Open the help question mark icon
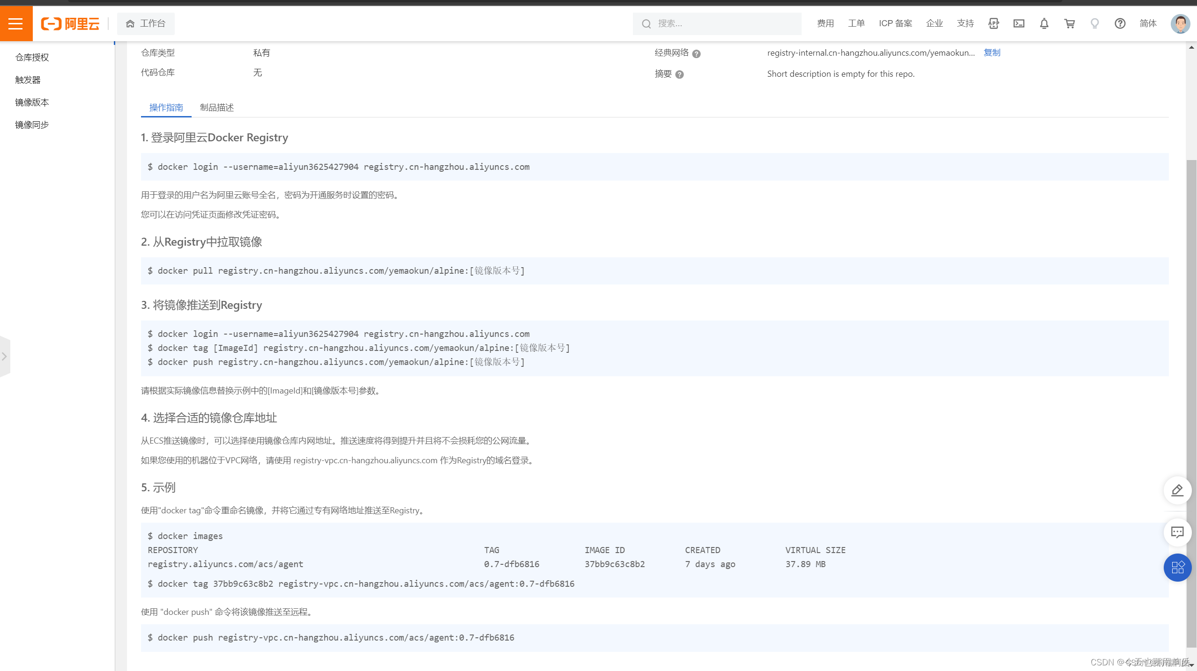The height and width of the screenshot is (671, 1197). (x=1120, y=23)
